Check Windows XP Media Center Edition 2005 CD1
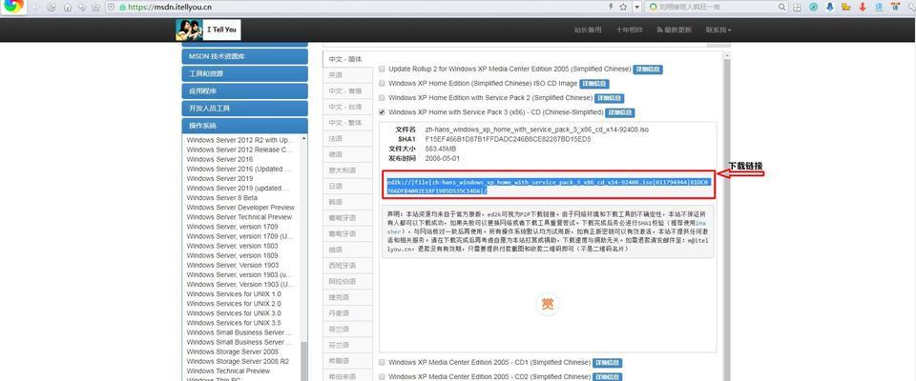The width and height of the screenshot is (916, 381). pos(383,363)
